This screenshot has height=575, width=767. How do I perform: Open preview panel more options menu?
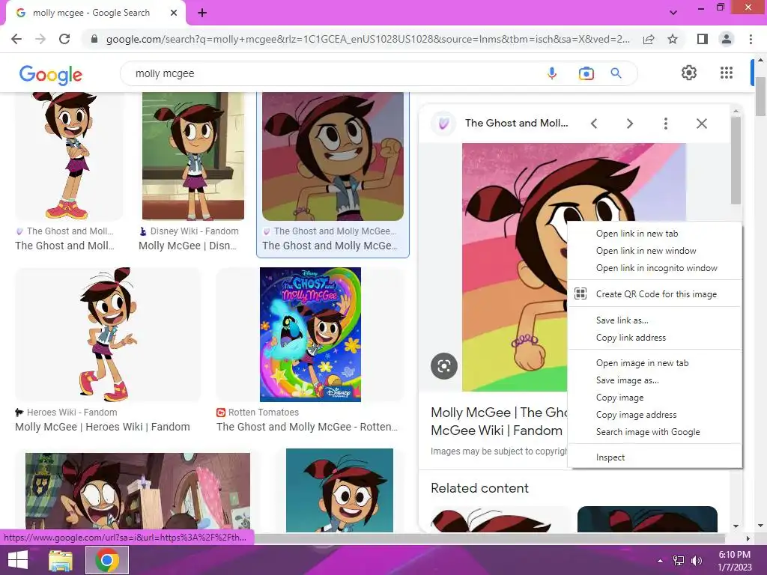[x=665, y=124]
